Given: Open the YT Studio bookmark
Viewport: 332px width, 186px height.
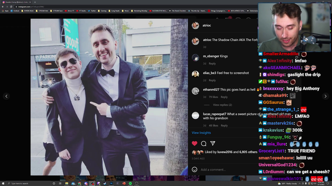Looking at the screenshot, I should coord(81,11).
